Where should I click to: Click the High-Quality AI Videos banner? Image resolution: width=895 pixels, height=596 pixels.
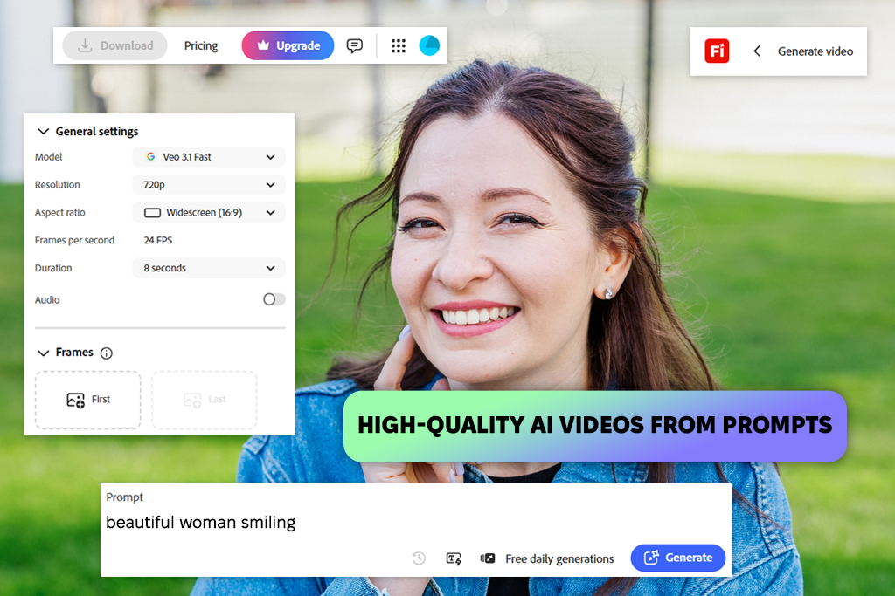(x=594, y=426)
